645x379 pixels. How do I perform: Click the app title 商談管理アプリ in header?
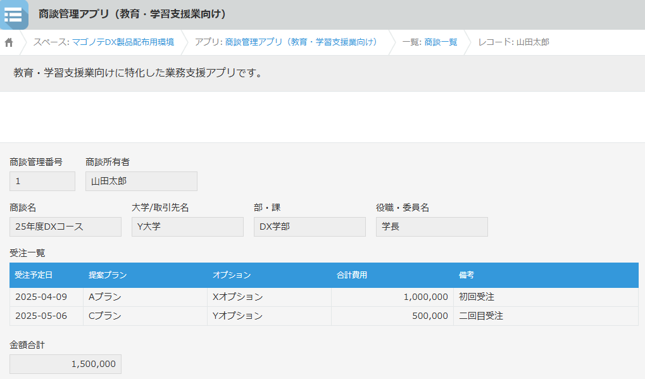[x=132, y=14]
